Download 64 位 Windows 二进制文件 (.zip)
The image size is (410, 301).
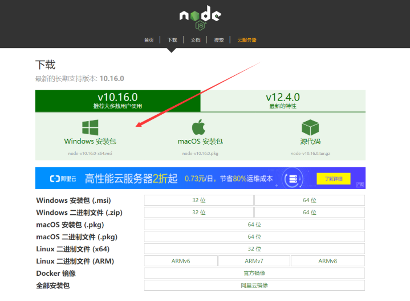click(310, 212)
